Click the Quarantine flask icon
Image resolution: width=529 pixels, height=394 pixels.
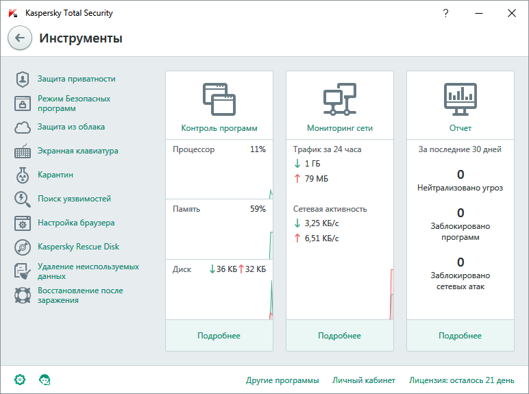tap(23, 175)
